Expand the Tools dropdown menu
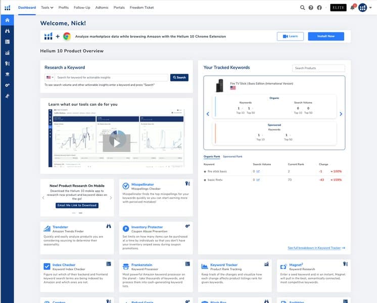The width and height of the screenshot is (377, 303). coord(47,8)
